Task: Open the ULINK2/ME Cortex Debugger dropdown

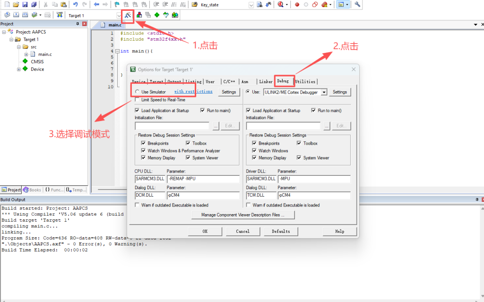Action: (324, 92)
